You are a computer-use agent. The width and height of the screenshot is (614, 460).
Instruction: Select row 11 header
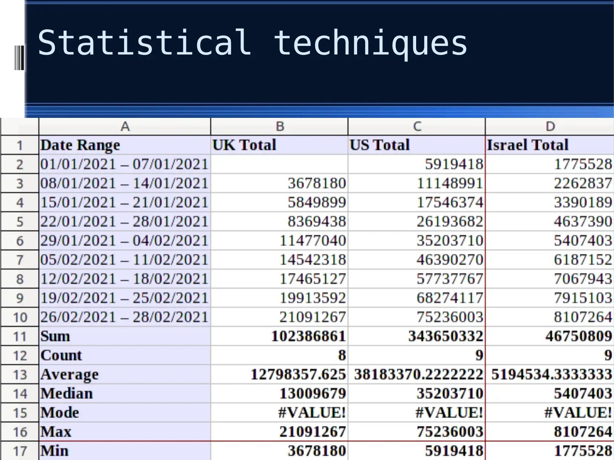tap(20, 337)
